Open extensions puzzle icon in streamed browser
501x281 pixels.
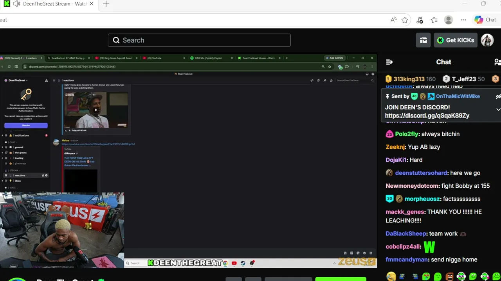coord(347,67)
